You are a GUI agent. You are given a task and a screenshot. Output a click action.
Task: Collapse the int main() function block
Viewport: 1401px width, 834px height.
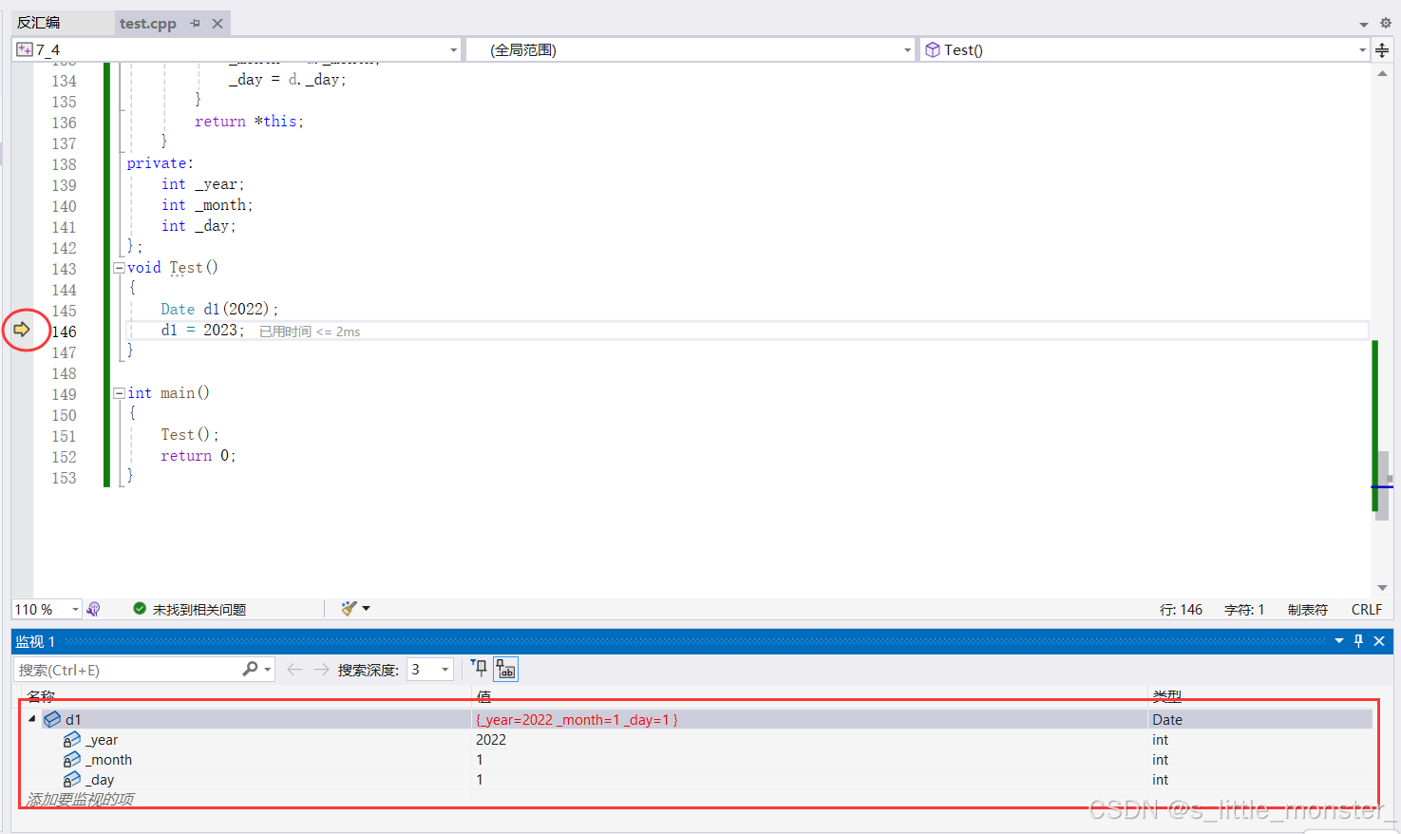[120, 393]
